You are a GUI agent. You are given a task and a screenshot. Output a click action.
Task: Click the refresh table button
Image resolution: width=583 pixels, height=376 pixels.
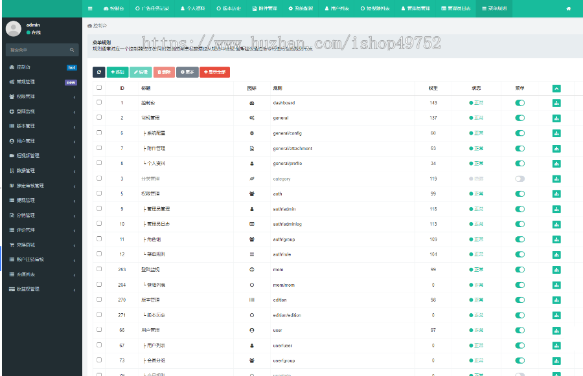99,72
